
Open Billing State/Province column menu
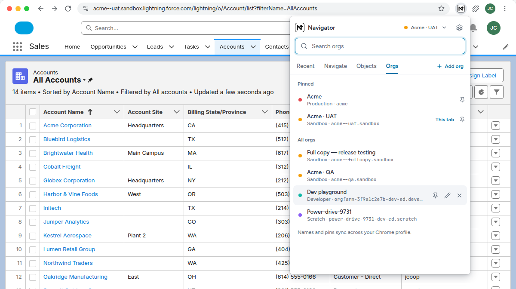[265, 112]
